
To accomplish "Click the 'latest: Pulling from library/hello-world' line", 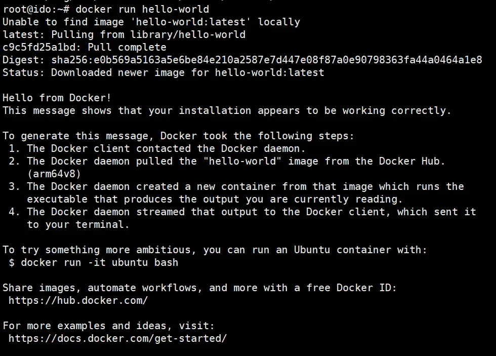I will pyautogui.click(x=124, y=34).
